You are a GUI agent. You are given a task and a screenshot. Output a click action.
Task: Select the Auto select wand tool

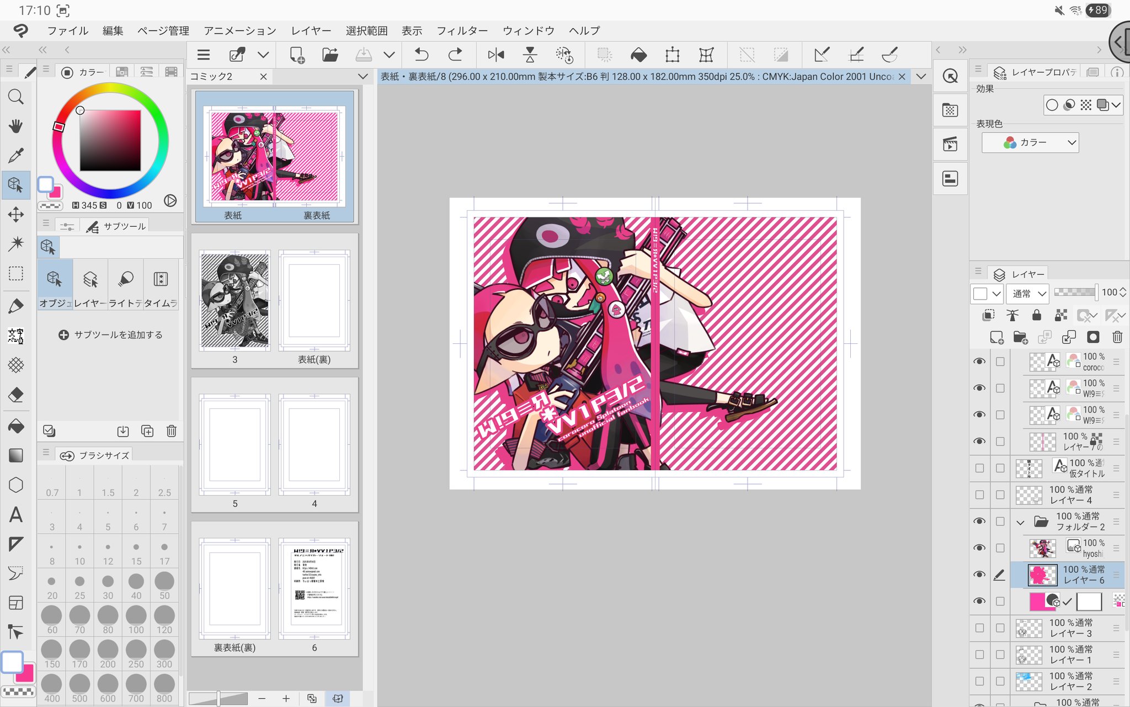[x=16, y=243]
